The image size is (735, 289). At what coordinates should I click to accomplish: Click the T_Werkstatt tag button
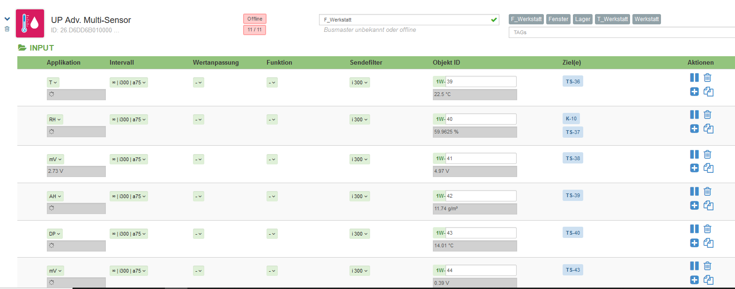[612, 19]
